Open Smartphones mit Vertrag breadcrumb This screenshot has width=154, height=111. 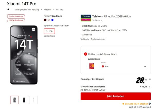pyautogui.click(x=27, y=10)
